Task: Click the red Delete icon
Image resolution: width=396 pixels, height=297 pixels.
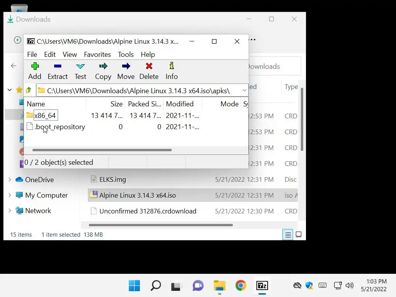Action: tap(149, 66)
